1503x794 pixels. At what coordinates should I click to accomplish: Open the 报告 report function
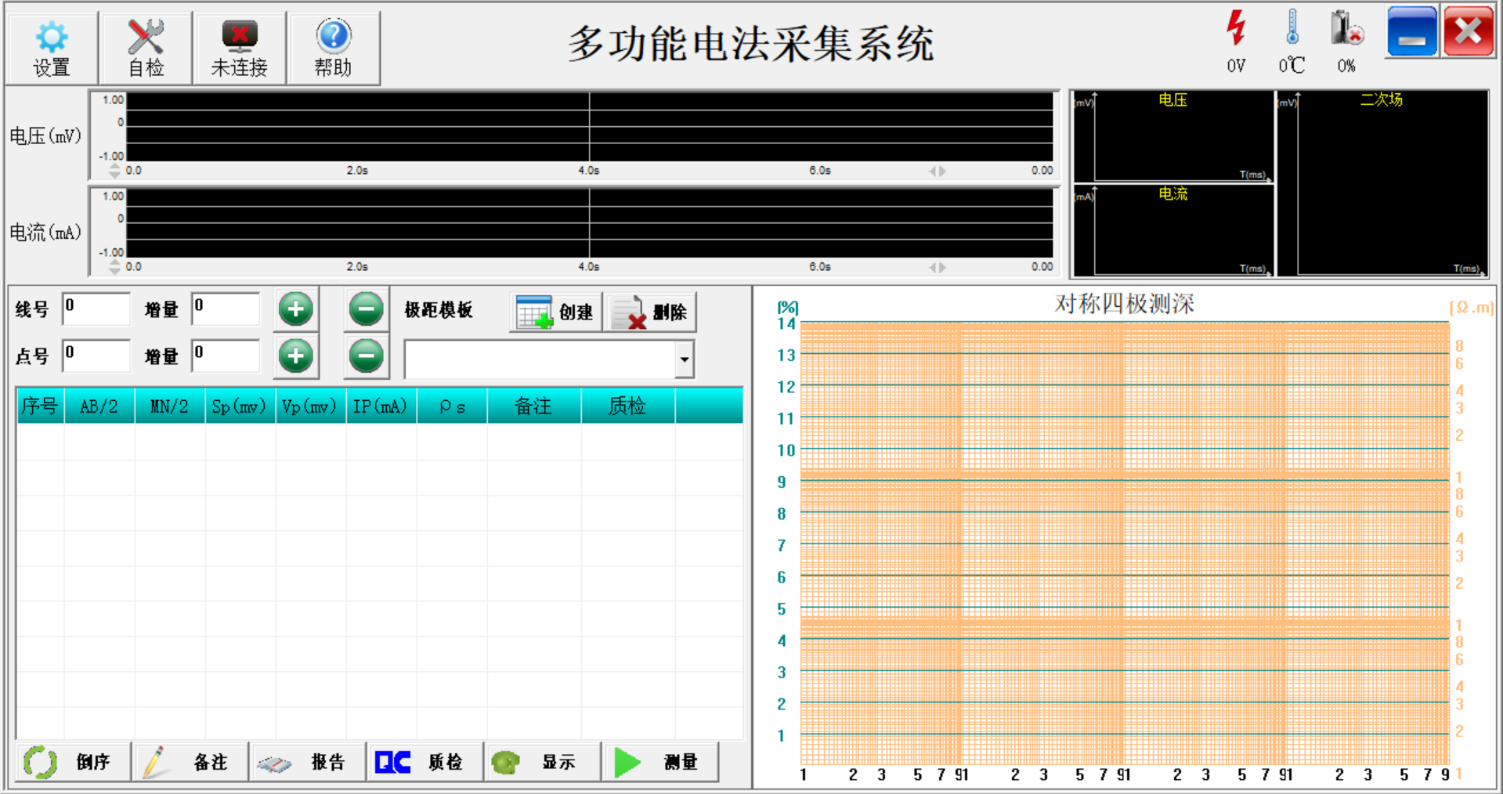click(308, 762)
